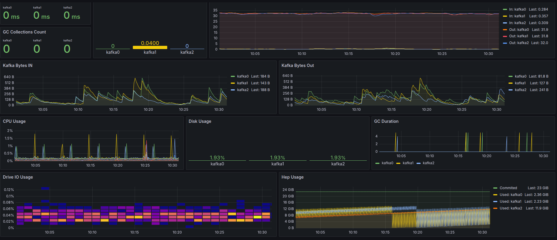Screen dimensions: 557x240
Task: Toggle kafka2 in the Kafka Bytes Out legend
Action: pos(521,90)
